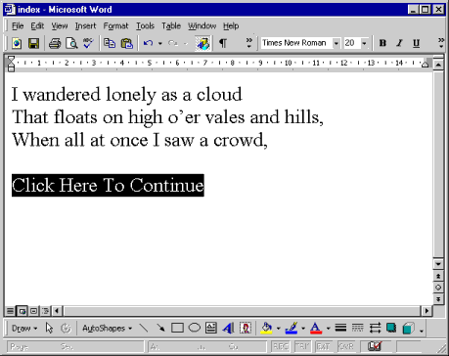
Task: Apply the red Font Color A button
Action: pos(316,328)
